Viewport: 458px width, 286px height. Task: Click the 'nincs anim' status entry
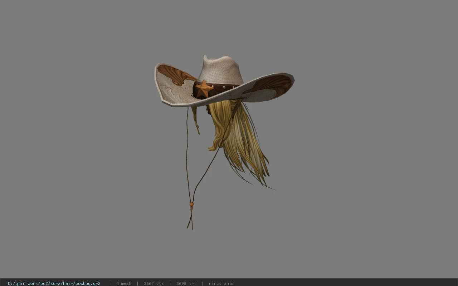click(x=221, y=283)
